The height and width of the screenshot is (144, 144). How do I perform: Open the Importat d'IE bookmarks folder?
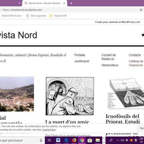tap(58, 16)
